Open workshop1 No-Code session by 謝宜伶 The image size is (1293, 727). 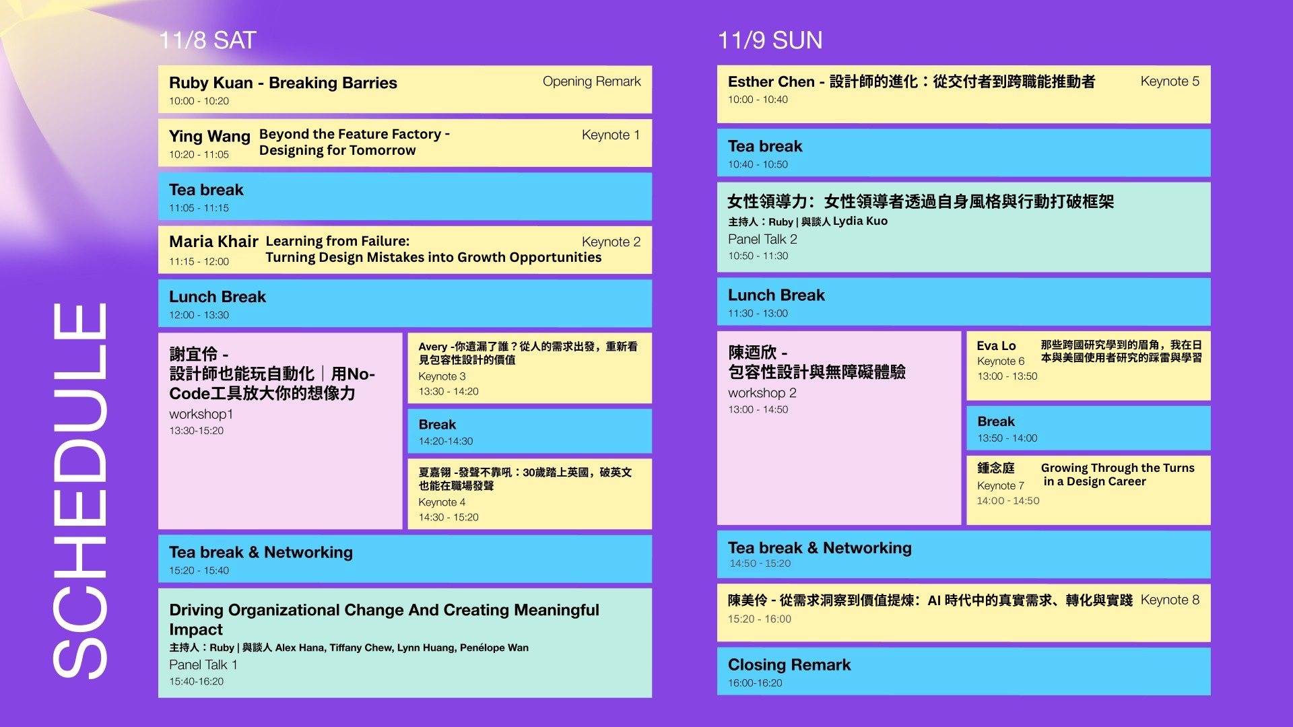(280, 431)
